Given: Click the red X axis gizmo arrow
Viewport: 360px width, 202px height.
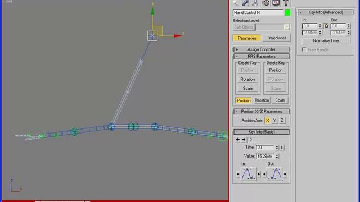Looking at the screenshot, I should click(x=178, y=36).
